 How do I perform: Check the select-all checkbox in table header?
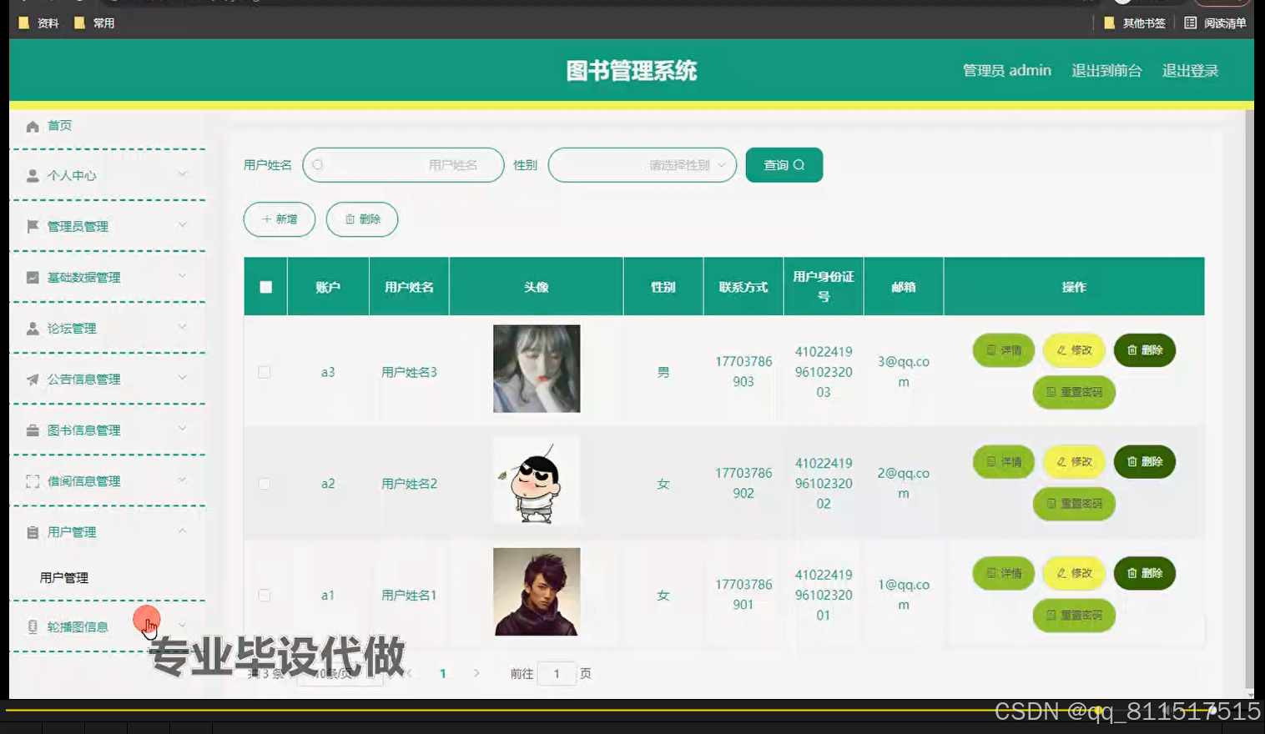coord(265,286)
